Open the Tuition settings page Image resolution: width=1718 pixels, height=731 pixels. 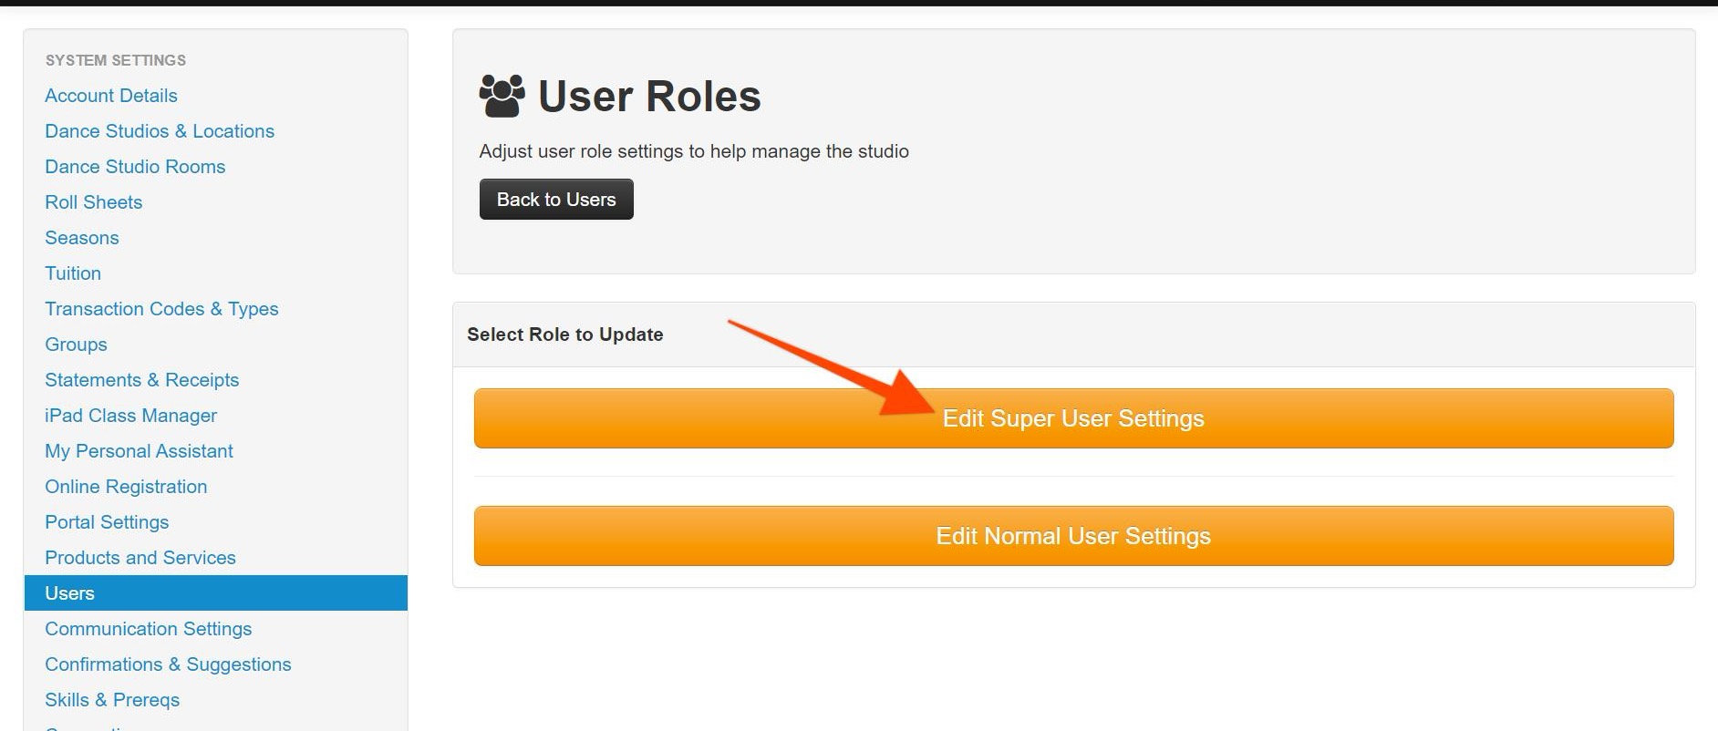pos(73,273)
